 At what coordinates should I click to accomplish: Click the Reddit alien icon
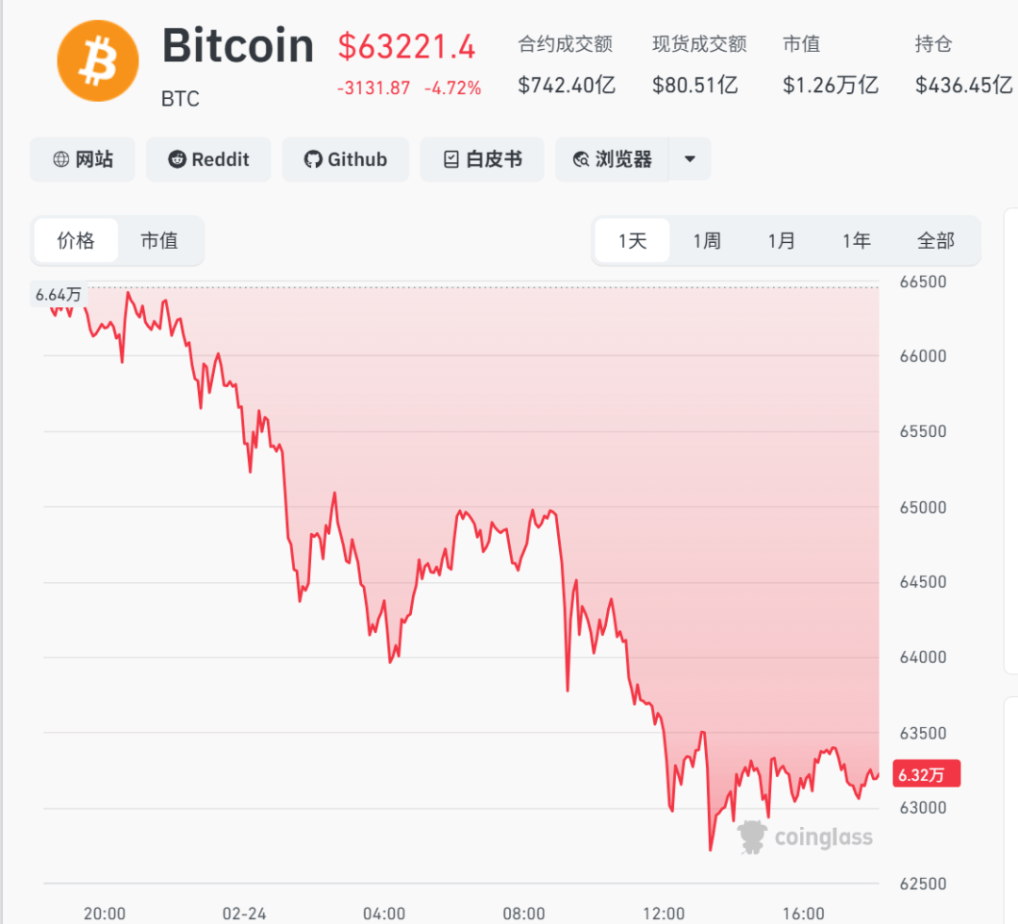click(x=178, y=159)
